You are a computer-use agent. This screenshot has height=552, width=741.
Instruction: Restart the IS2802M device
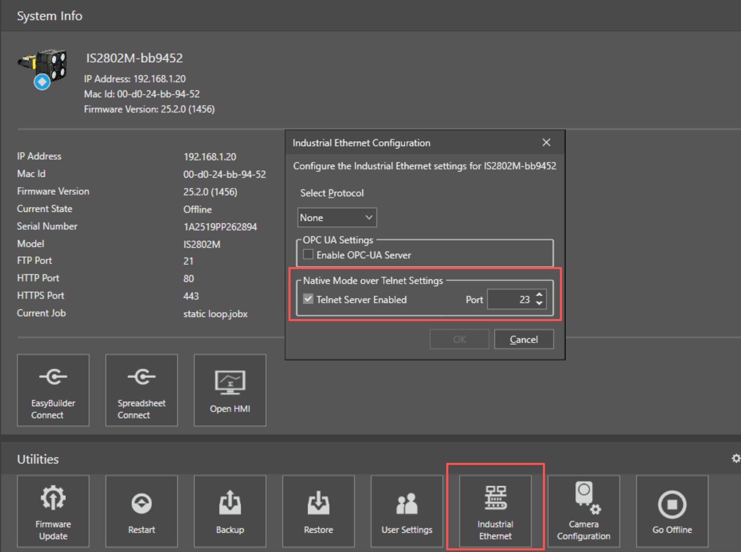point(141,511)
